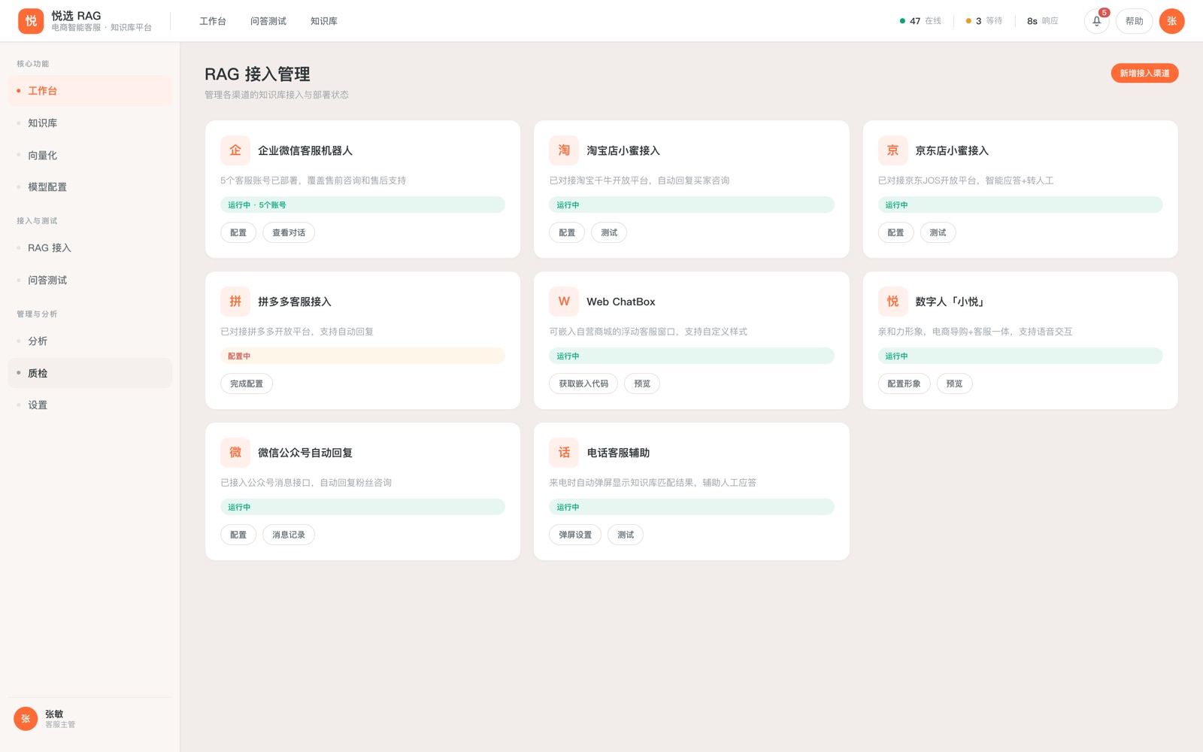1203x752 pixels.
Task: Click the 企业微信客服机器人 card title
Action: [305, 150]
